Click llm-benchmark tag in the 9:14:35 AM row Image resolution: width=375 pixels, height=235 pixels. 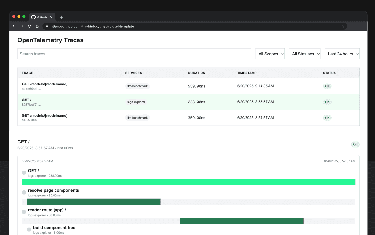click(x=137, y=86)
